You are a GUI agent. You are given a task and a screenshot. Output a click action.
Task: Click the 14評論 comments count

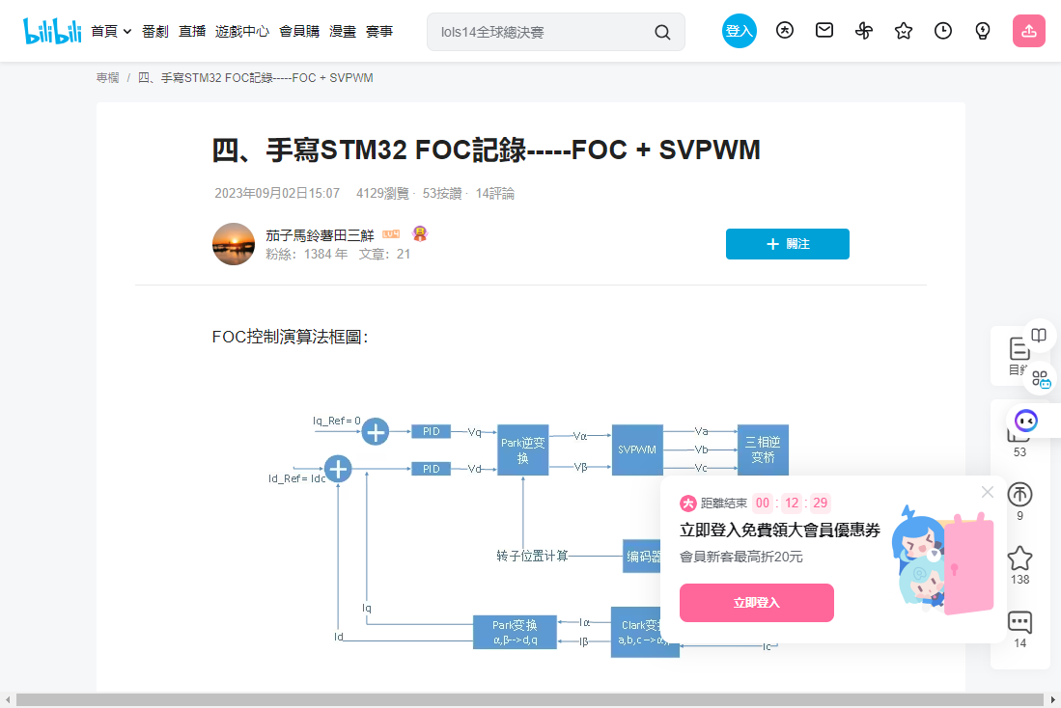click(494, 194)
